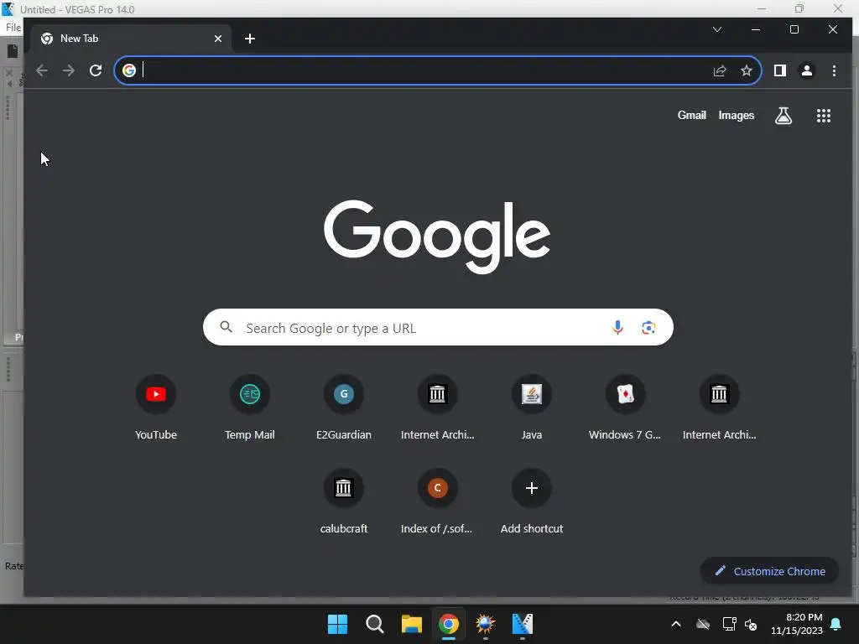859x644 pixels.
Task: Open the E2Guardian shortcut
Action: [344, 408]
